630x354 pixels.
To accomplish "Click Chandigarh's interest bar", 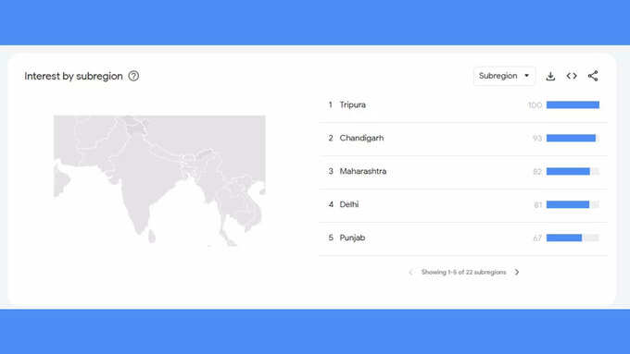I will tap(573, 139).
